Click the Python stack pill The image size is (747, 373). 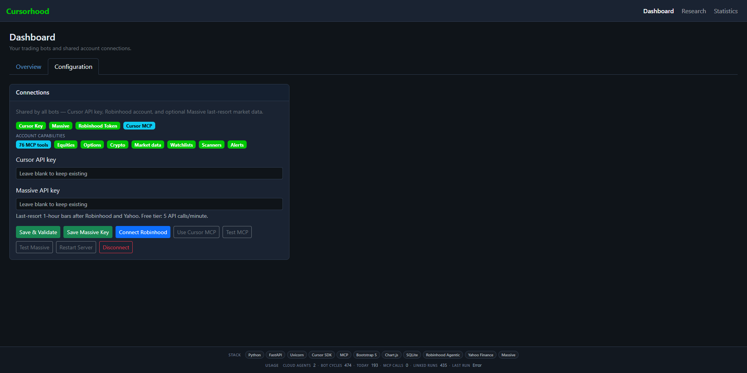[254, 355]
